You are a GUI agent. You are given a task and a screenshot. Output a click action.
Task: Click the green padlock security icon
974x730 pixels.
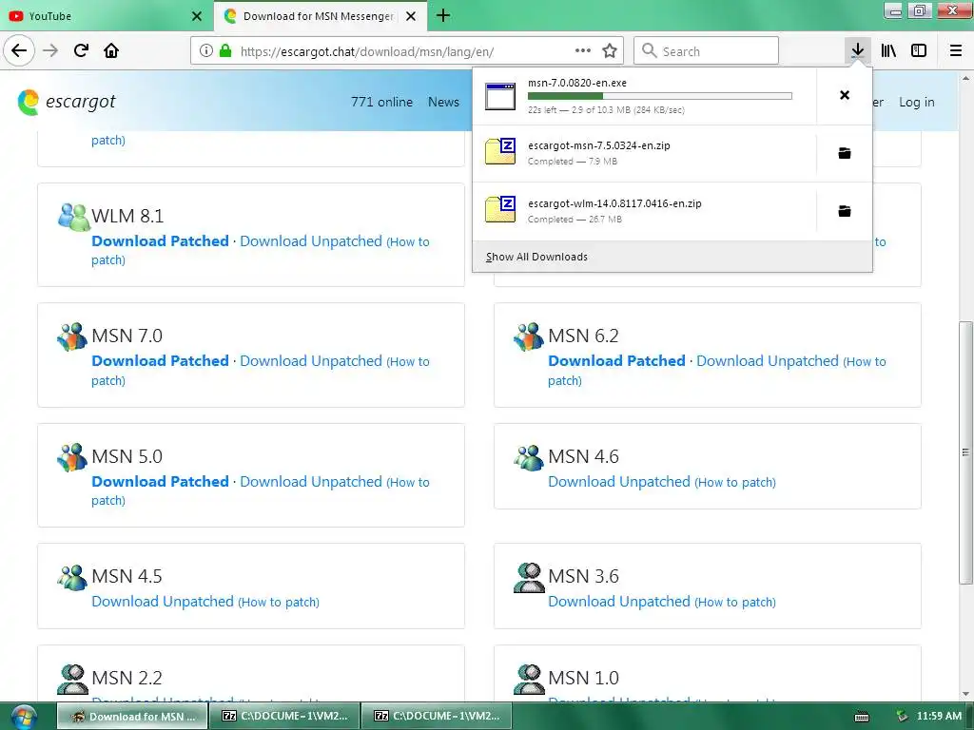point(225,51)
